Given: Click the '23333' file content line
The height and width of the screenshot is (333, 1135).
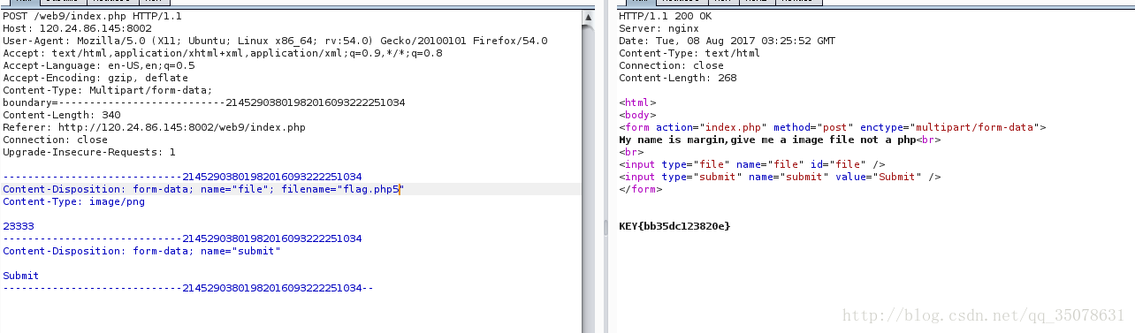Looking at the screenshot, I should 19,226.
